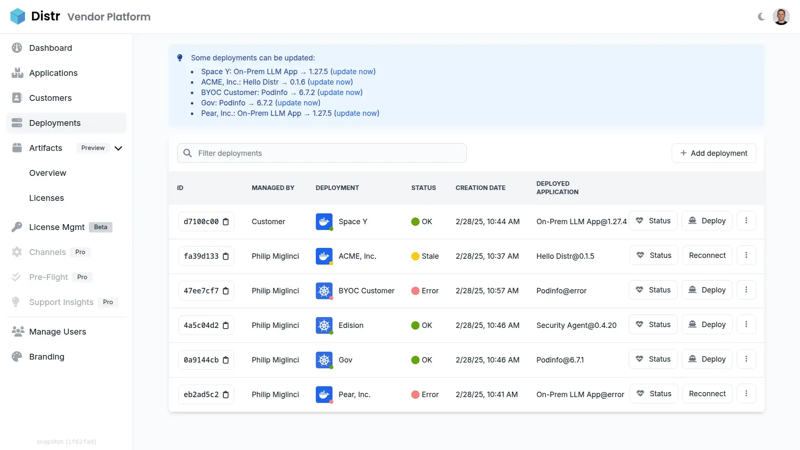
Task: Click update now for Gov: Podinfo
Action: tap(298, 103)
